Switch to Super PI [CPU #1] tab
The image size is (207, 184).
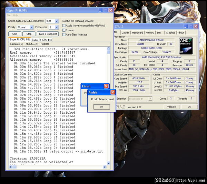click(x=42, y=40)
